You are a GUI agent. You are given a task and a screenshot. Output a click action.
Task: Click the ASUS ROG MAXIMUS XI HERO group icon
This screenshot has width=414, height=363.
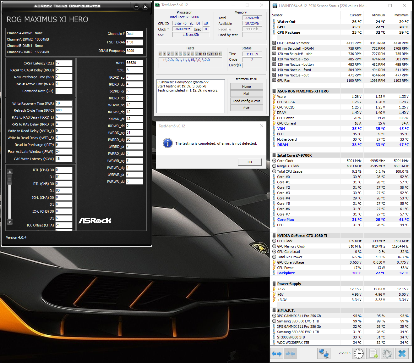(x=274, y=91)
